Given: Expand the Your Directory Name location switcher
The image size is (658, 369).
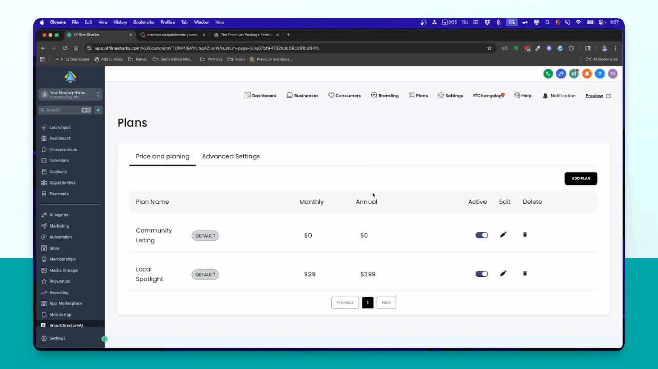Looking at the screenshot, I should (70, 95).
